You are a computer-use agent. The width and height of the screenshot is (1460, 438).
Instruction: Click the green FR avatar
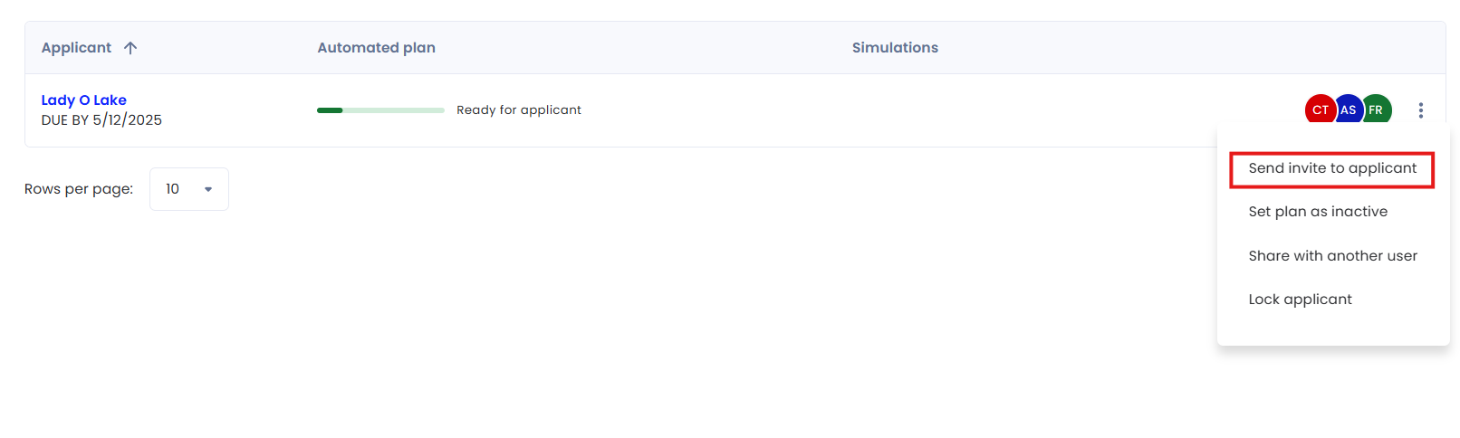pyautogui.click(x=1377, y=109)
